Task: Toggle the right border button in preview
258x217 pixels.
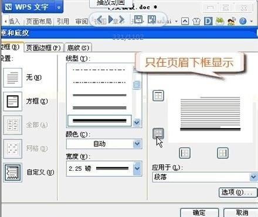Action: click(x=223, y=153)
